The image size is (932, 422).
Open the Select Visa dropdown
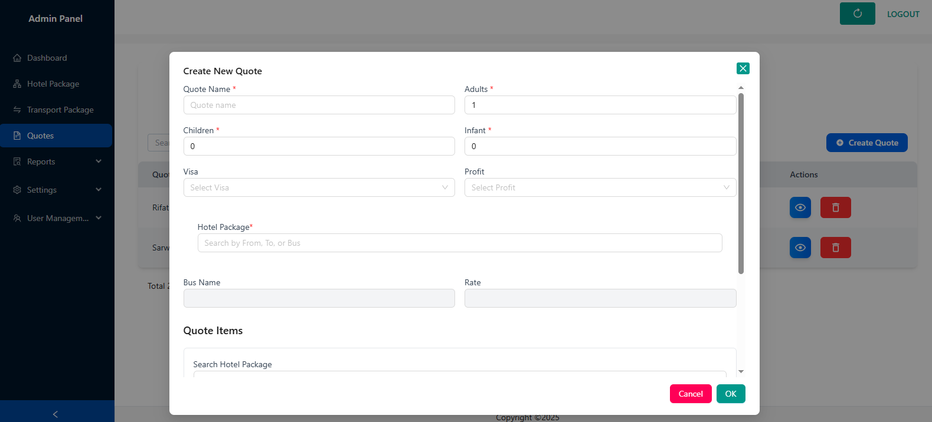click(319, 187)
